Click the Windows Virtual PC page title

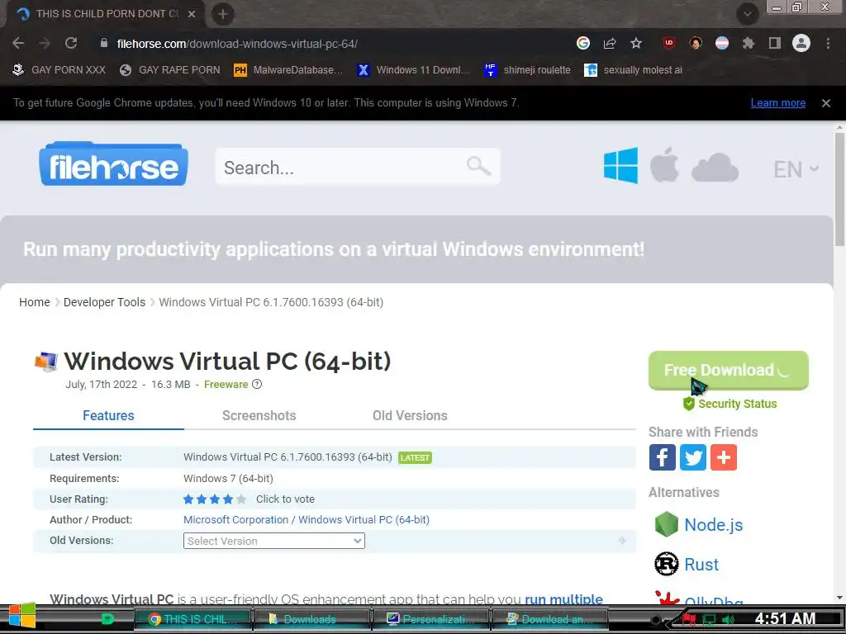[x=227, y=362]
